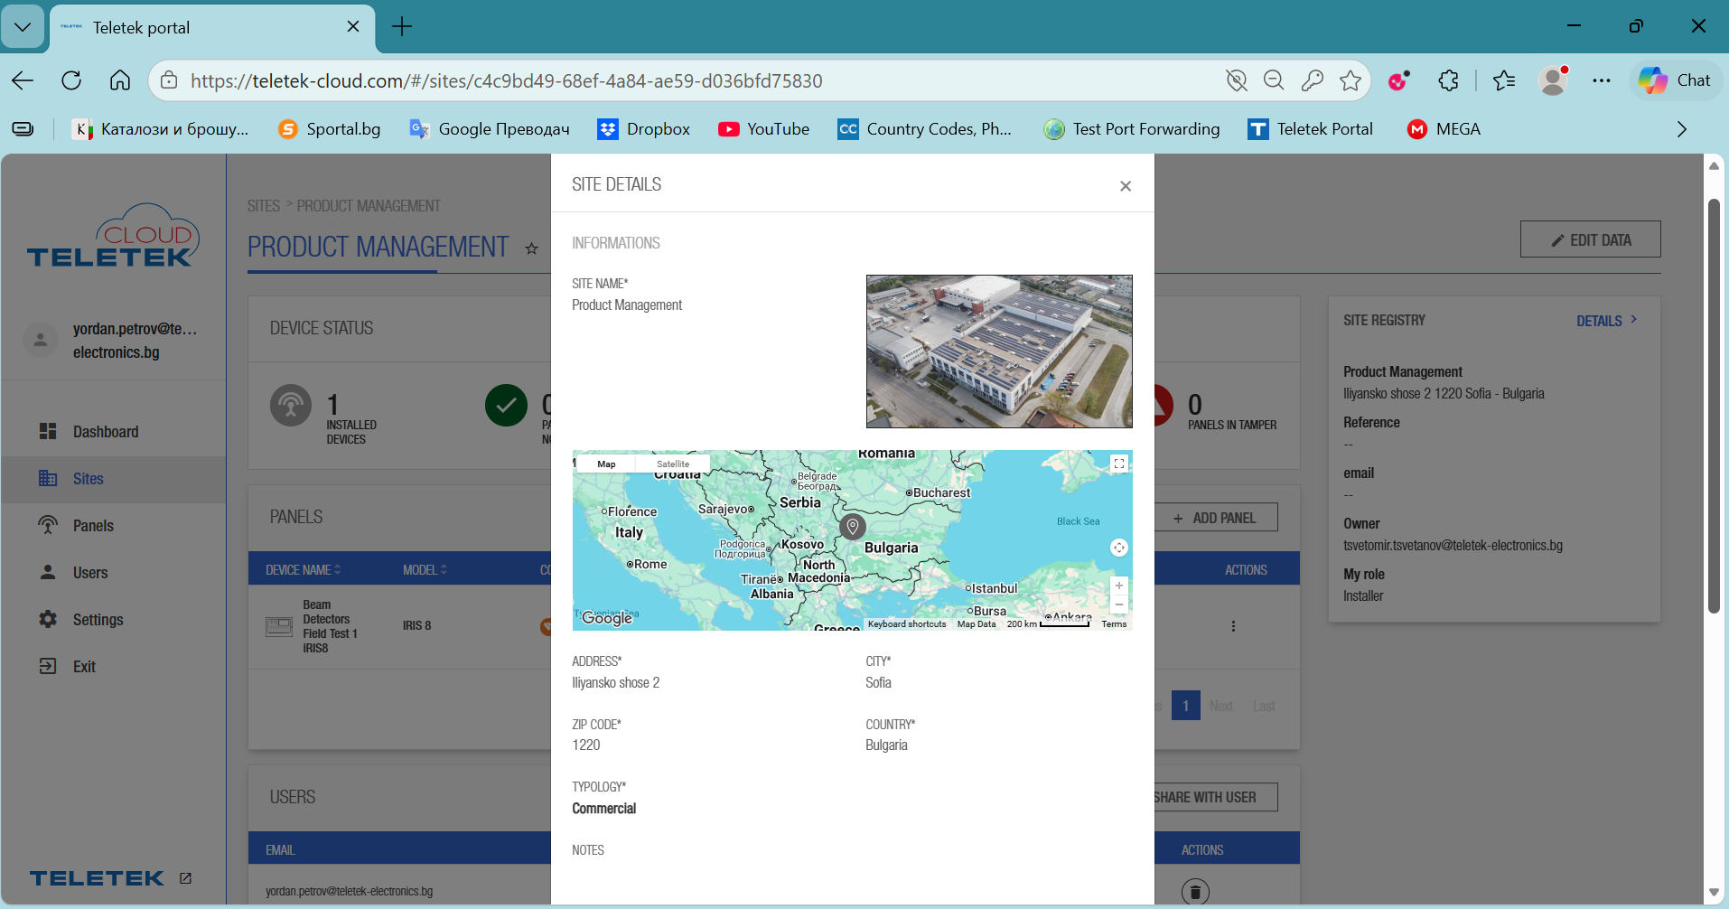Open the YouTube bookmark

click(x=764, y=129)
